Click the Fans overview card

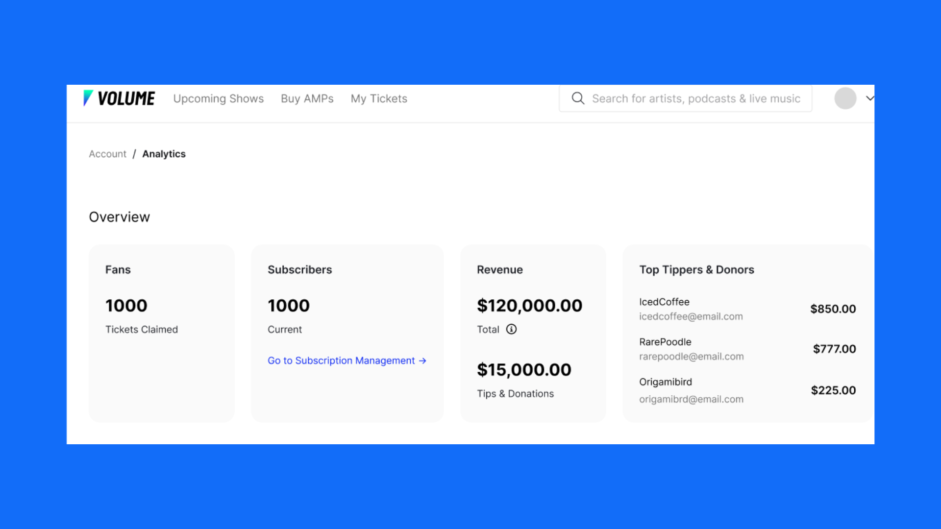coord(161,333)
